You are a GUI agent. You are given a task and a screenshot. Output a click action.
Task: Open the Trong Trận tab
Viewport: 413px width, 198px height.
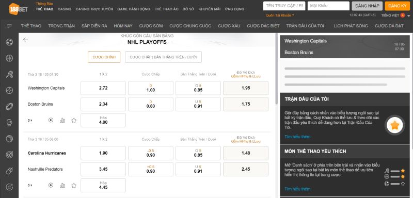point(61,26)
